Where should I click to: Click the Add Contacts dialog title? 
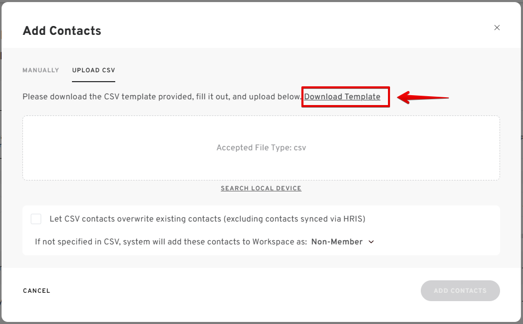[62, 31]
